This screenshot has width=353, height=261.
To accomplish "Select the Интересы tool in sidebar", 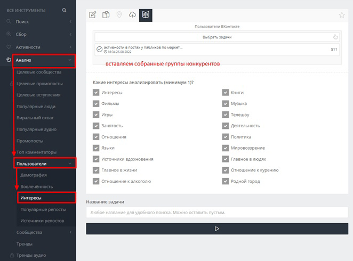I will (x=31, y=198).
